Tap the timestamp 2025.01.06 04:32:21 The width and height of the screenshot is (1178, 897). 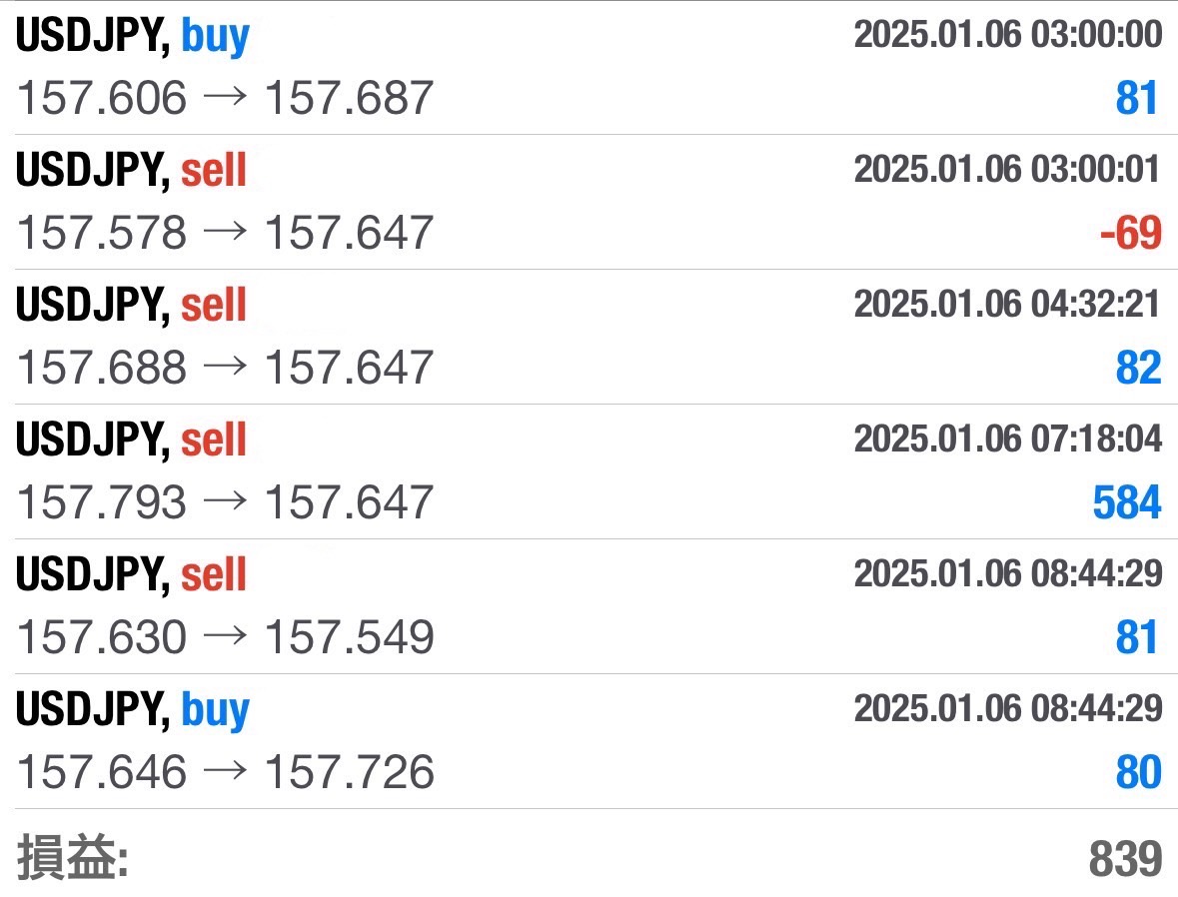[x=1007, y=304]
